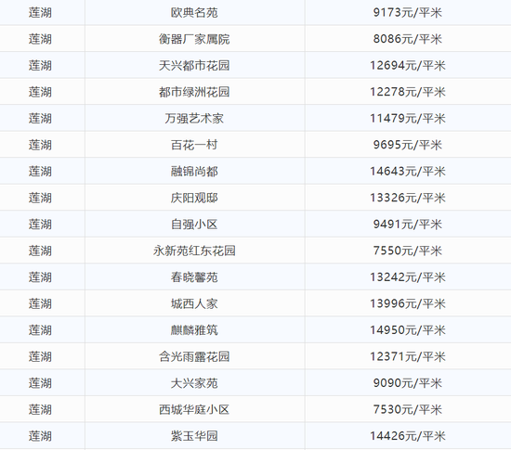Click the 西城华庭小区 name
The width and height of the screenshot is (511, 450).
click(x=194, y=410)
